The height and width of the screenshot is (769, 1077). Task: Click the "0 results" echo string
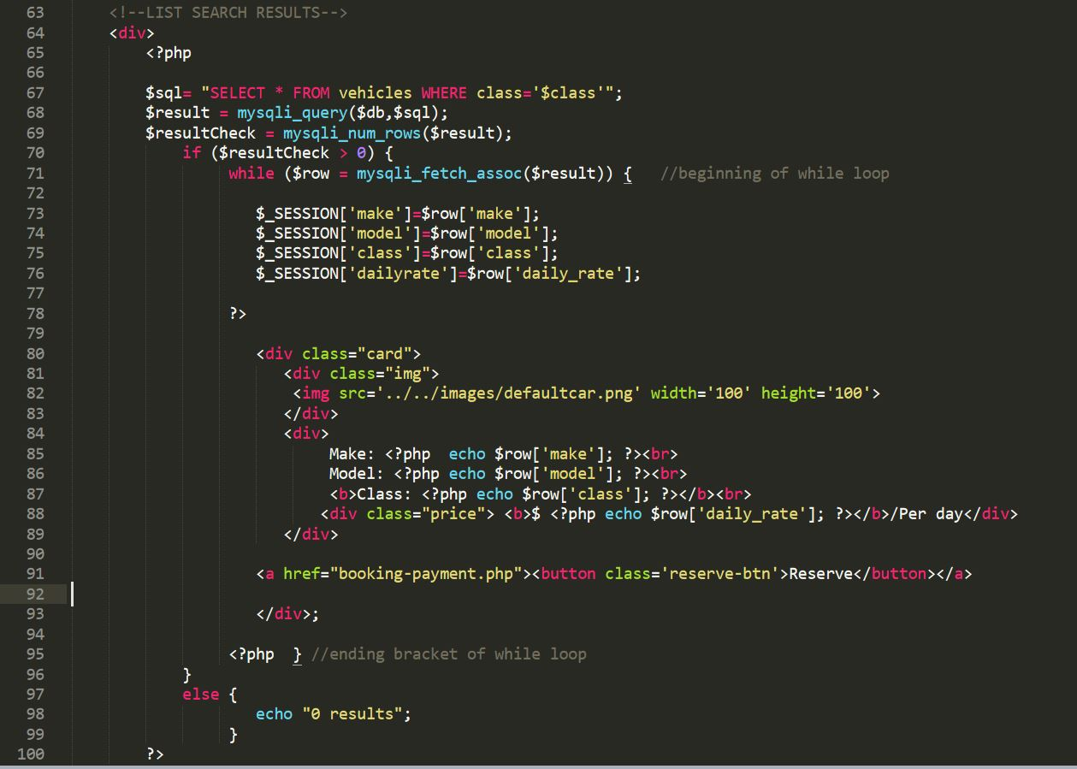352,714
